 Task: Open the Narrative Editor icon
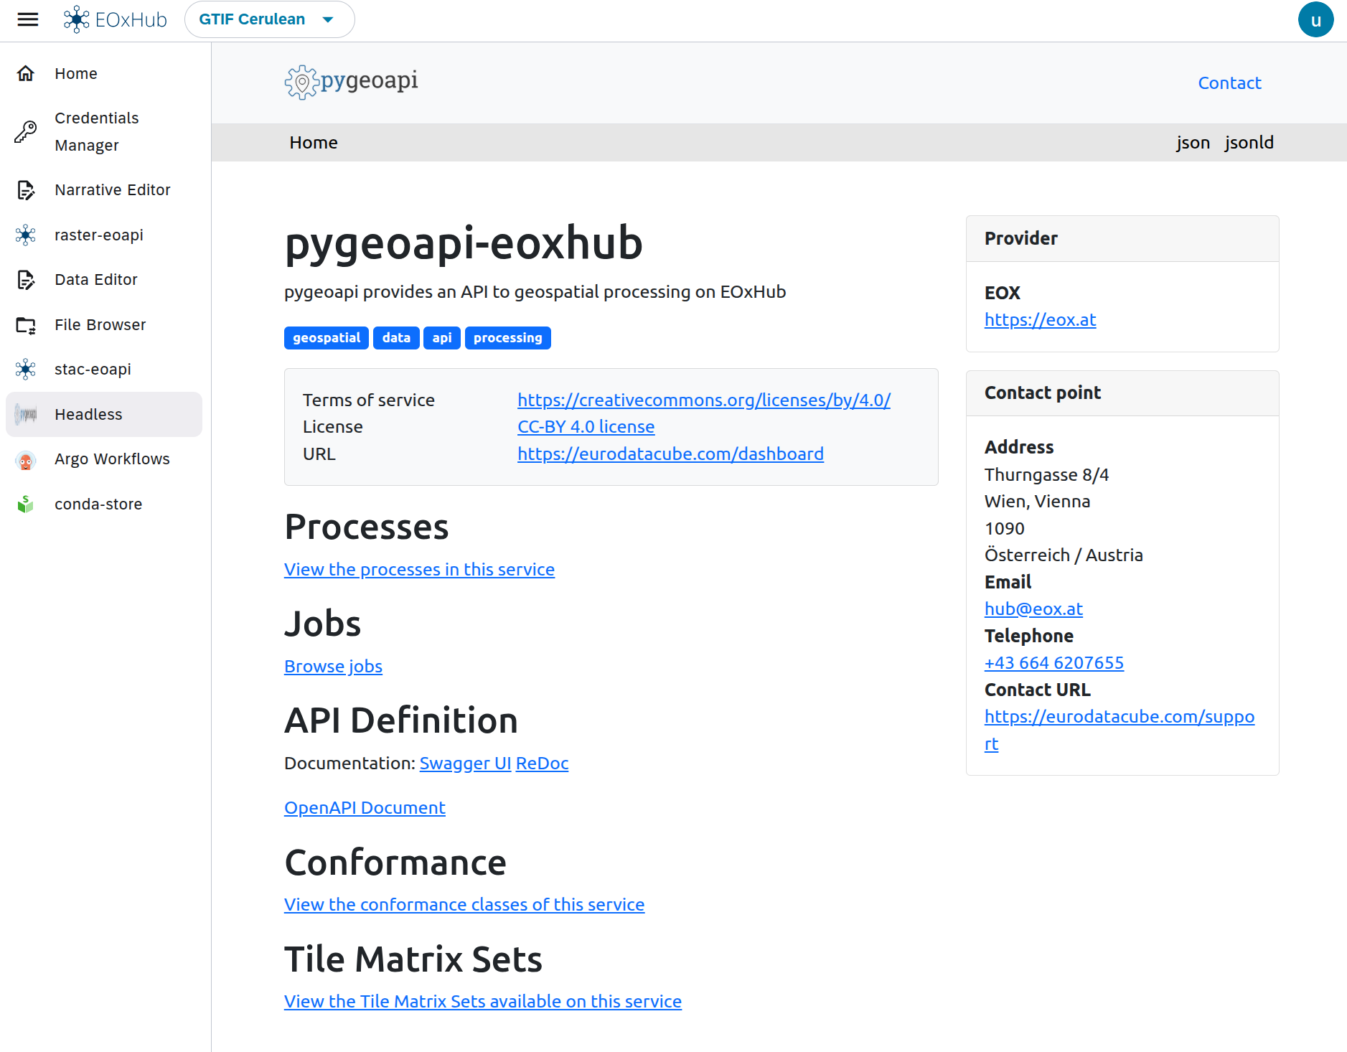point(26,190)
